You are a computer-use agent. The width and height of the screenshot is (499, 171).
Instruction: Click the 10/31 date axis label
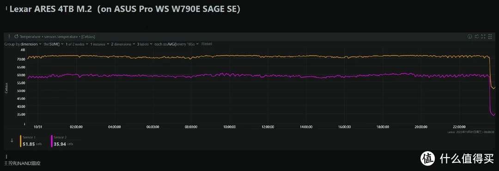click(x=38, y=127)
